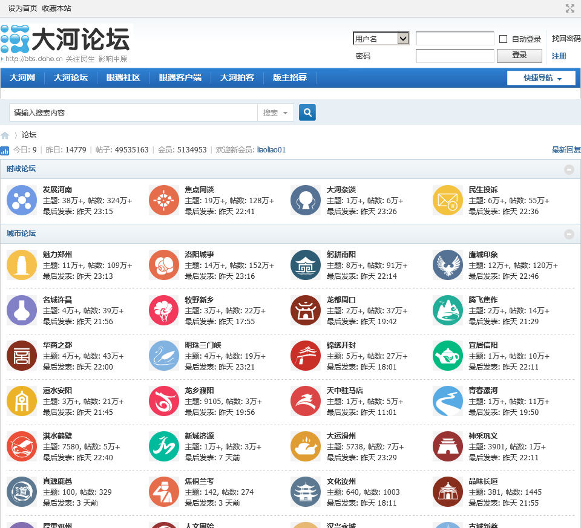Open the 焦点网谈 forum icon
The image size is (581, 528).
pos(164,200)
